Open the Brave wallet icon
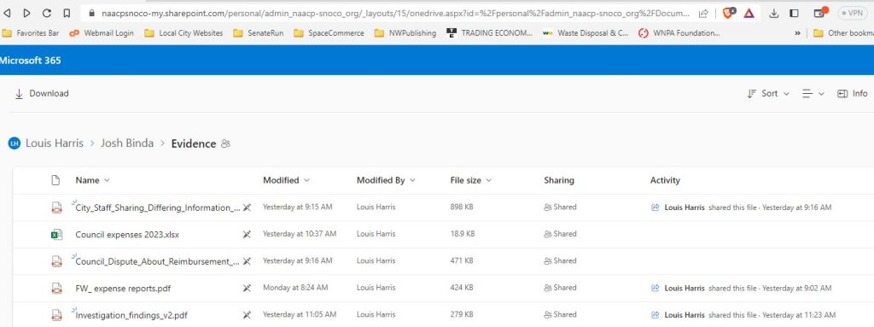This screenshot has height=327, width=874. pos(820,12)
